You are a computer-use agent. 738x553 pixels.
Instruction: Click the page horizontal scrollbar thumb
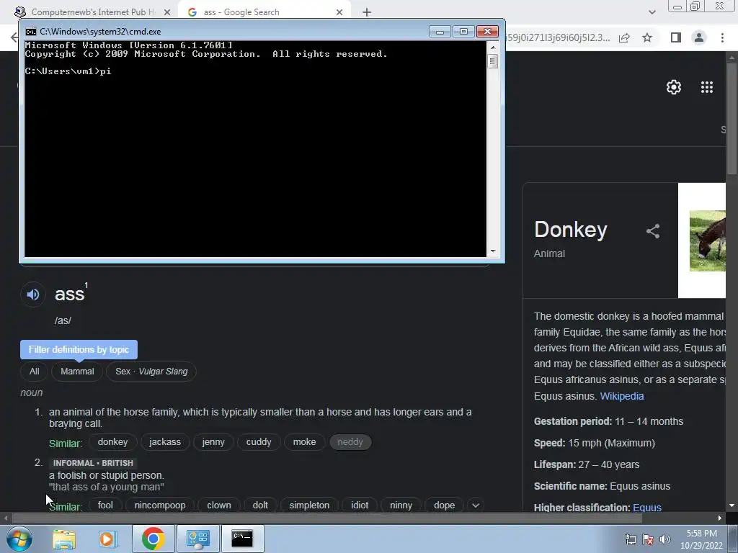point(326,518)
